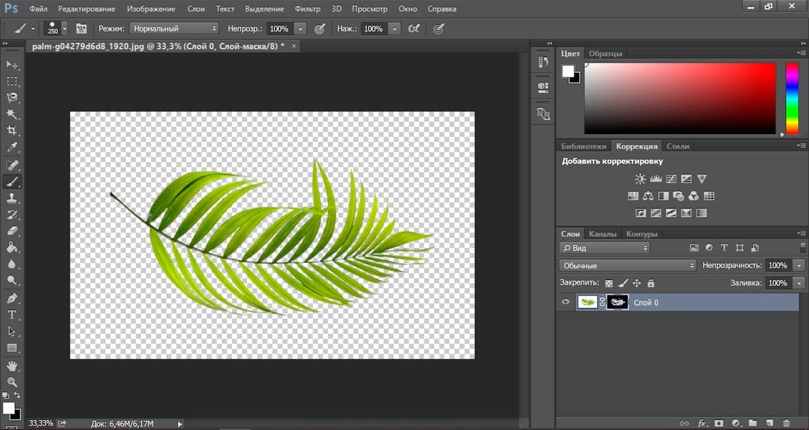Open the Фильтр menu
This screenshot has width=809, height=430.
click(x=307, y=9)
